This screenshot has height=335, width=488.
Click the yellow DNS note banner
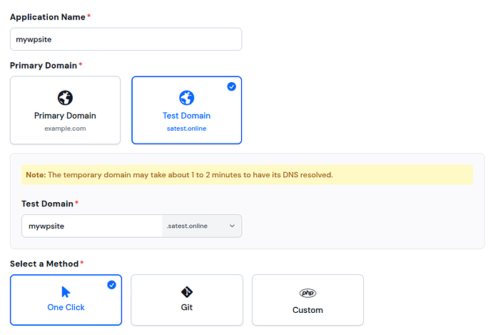coord(247,175)
